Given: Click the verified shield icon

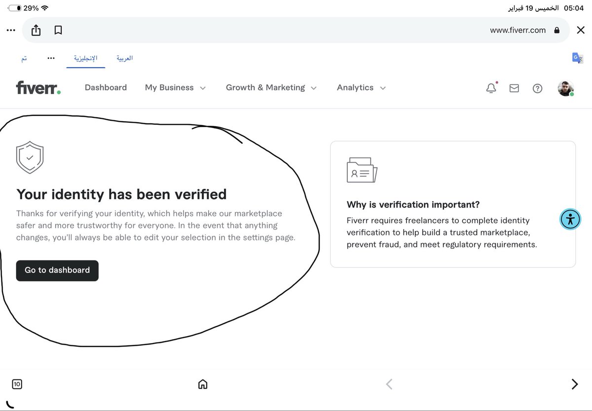Looking at the screenshot, I should tap(30, 158).
